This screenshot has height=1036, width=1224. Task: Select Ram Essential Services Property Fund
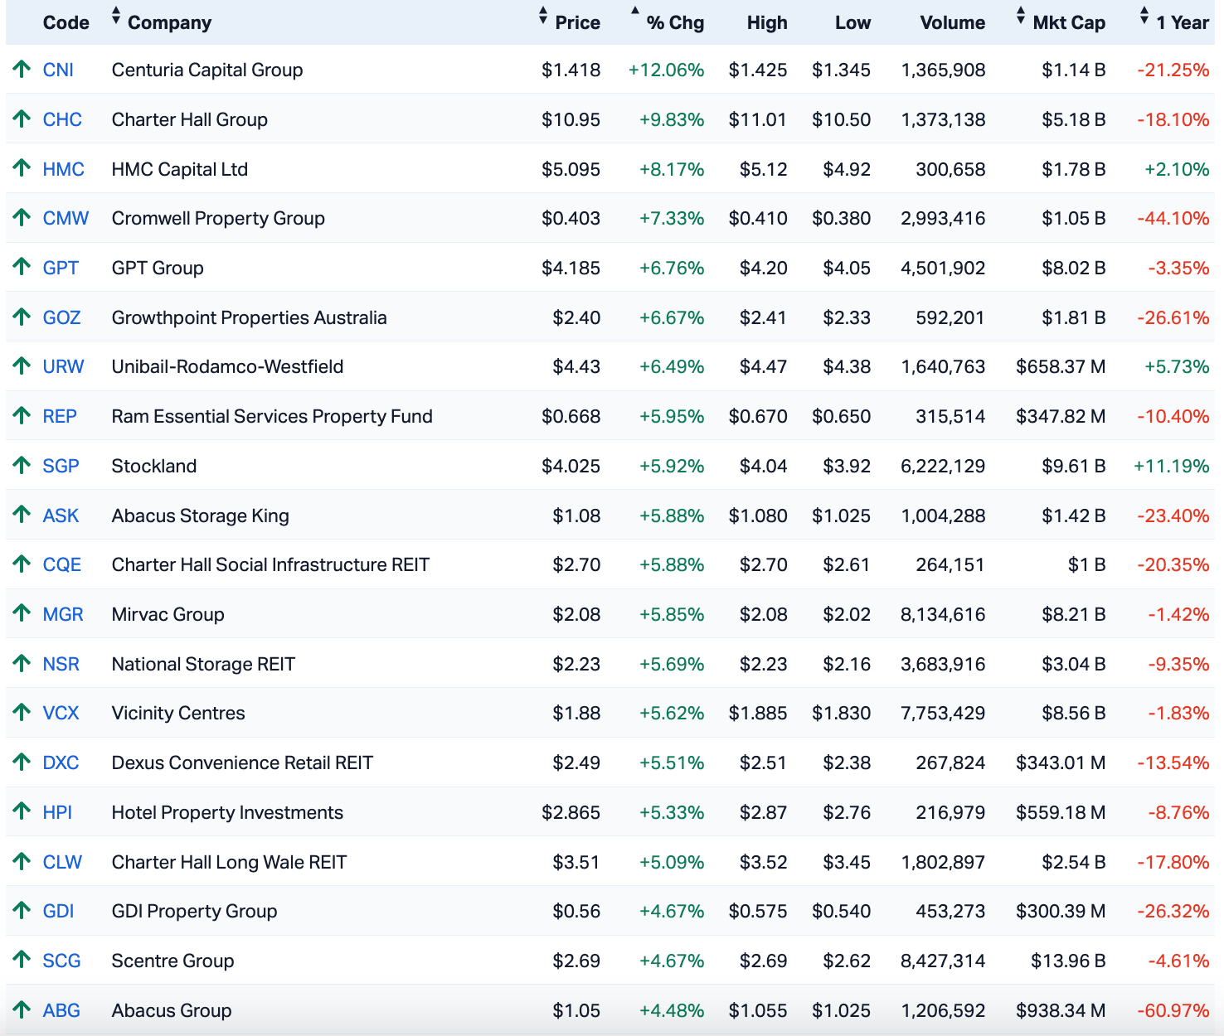pos(272,416)
